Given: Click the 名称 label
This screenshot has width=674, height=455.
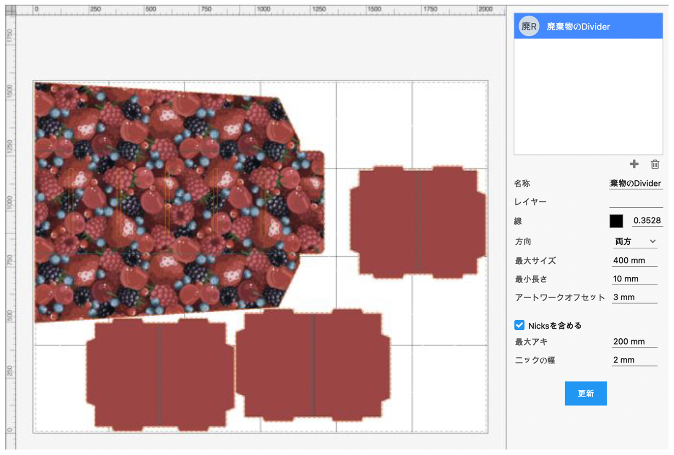Looking at the screenshot, I should coord(522,183).
